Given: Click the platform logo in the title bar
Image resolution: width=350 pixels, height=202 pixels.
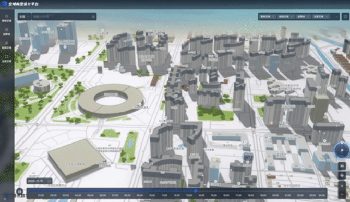Looking at the screenshot, I should coord(4,4).
